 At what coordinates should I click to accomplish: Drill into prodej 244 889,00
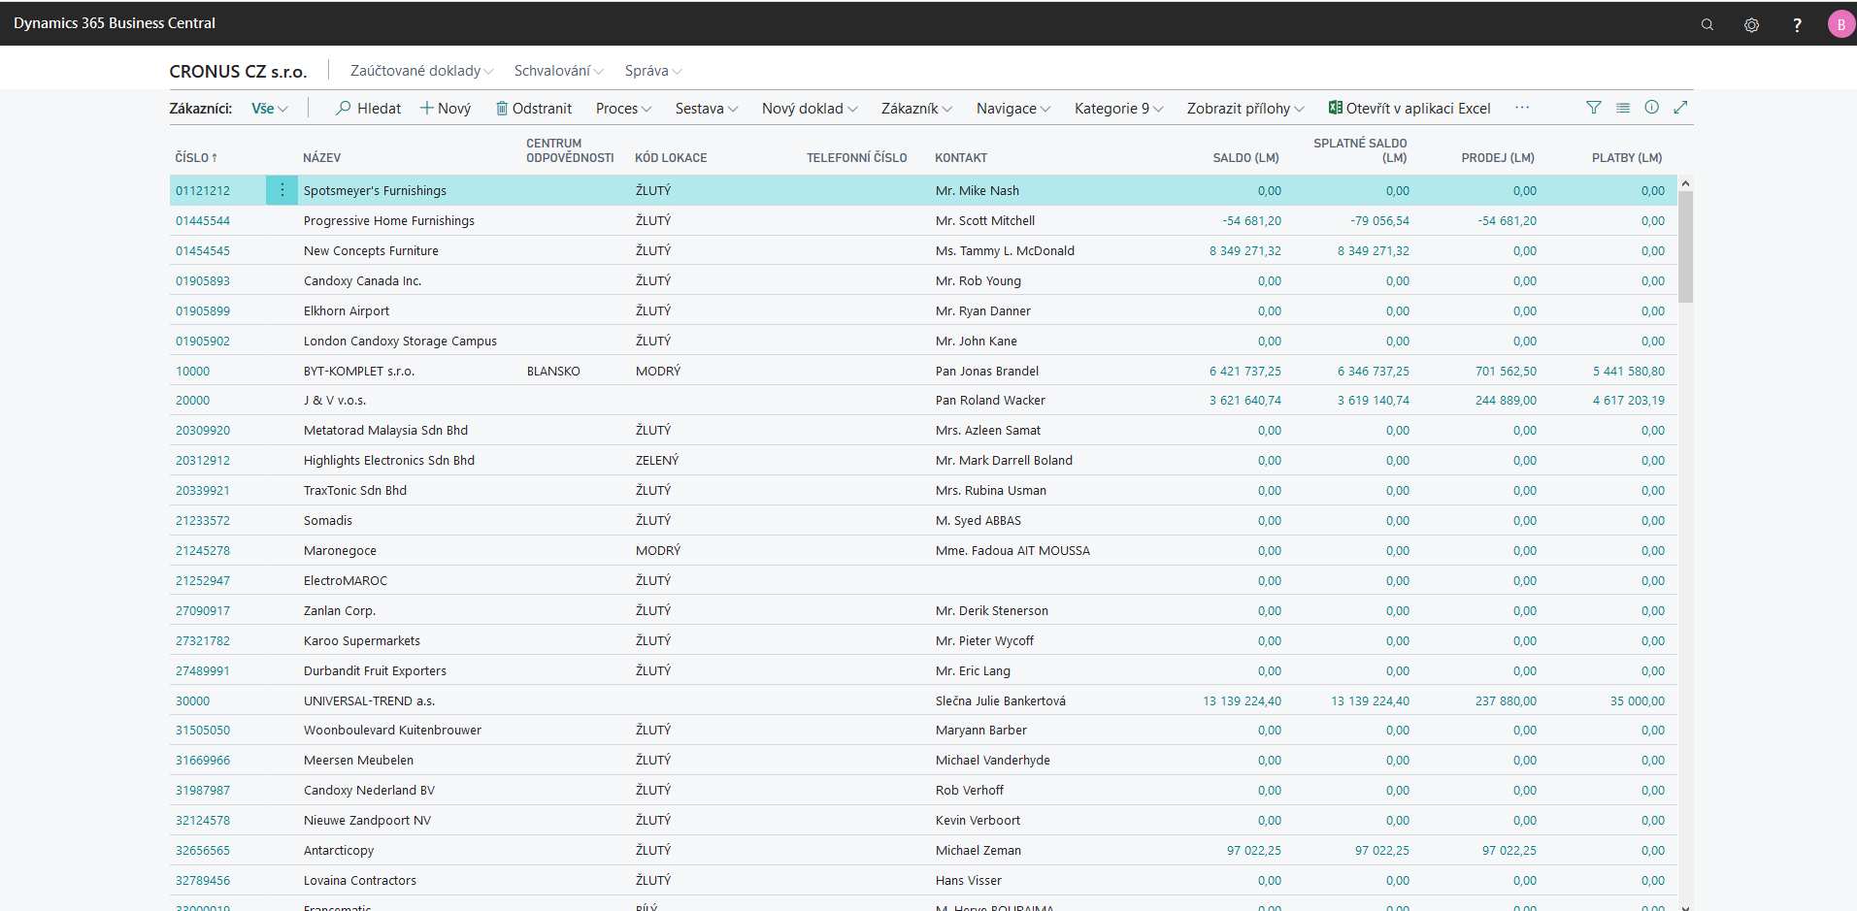(1506, 401)
